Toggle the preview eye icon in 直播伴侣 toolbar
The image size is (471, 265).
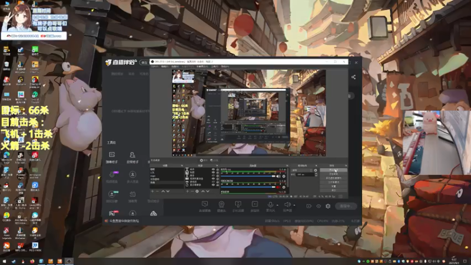point(319,206)
